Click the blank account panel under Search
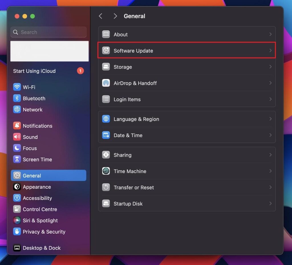Viewport: 292px width, 265px height. pyautogui.click(x=49, y=51)
